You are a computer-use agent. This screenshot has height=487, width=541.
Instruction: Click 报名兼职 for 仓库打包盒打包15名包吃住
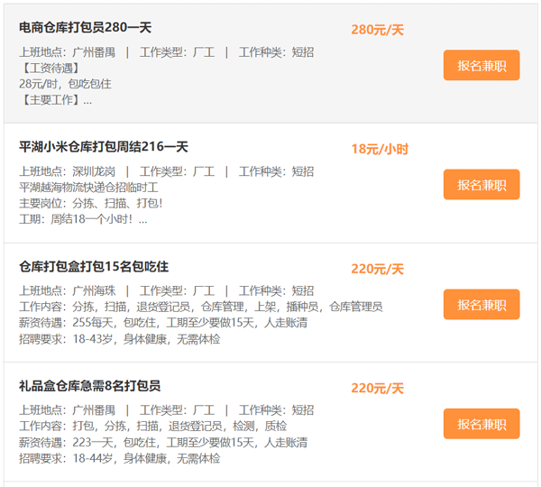coord(481,305)
